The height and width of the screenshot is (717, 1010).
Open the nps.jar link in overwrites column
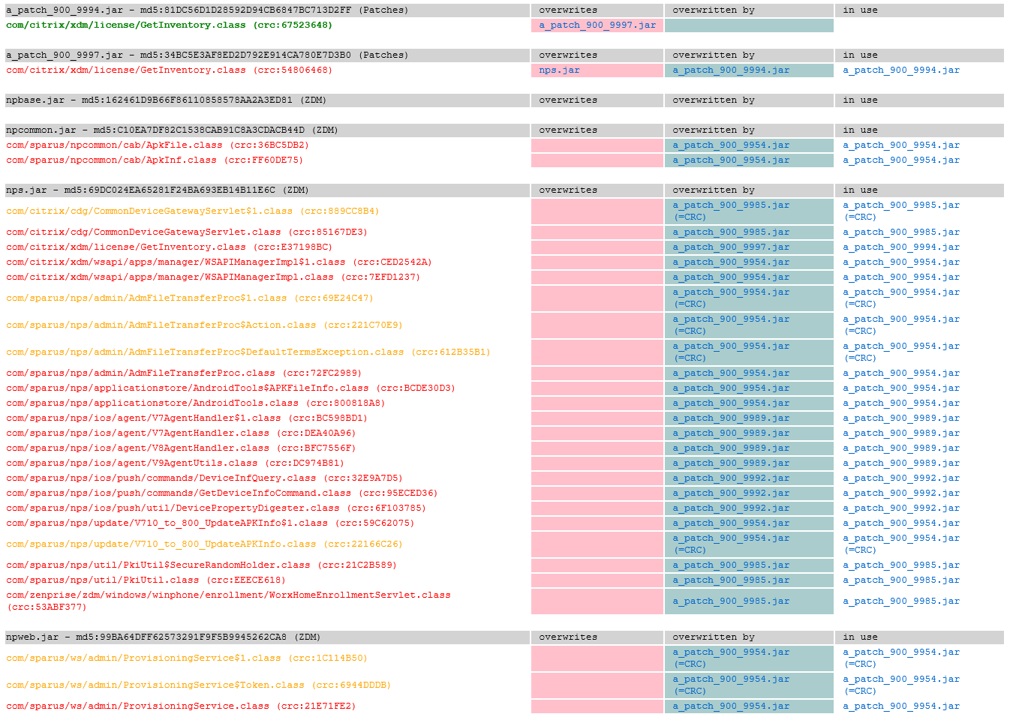559,70
